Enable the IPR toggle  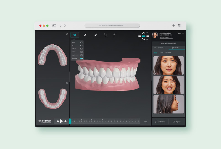coord(81,46)
